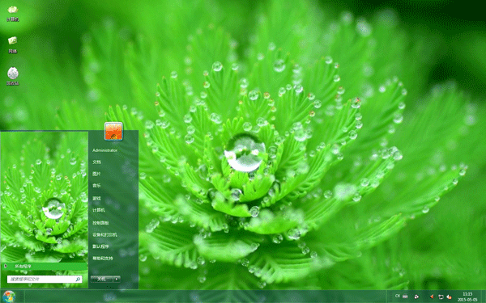Click the 关机 shut down button
This screenshot has width=486, height=303.
click(x=101, y=280)
